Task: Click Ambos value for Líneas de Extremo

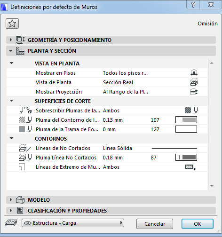Action: coord(111,167)
